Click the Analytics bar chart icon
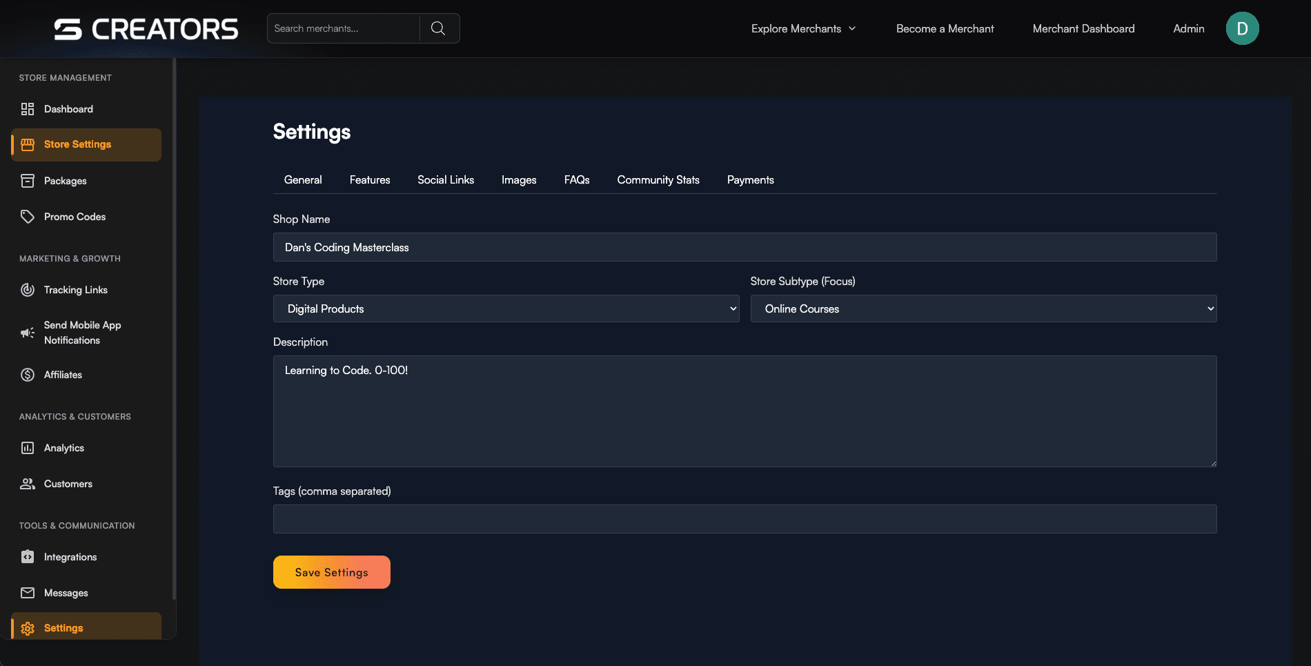Screen dimensions: 1311x666 28,448
